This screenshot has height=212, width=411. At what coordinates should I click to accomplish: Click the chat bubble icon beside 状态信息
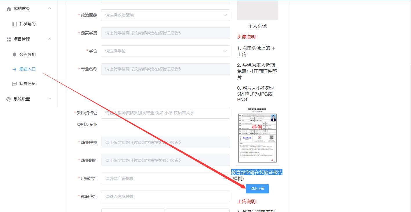[x=15, y=84]
